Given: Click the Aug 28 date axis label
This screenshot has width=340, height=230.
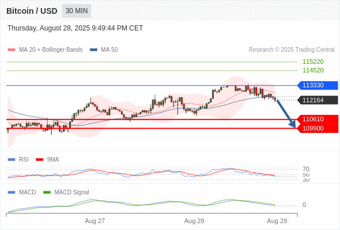Looking at the screenshot, I should click(194, 221).
